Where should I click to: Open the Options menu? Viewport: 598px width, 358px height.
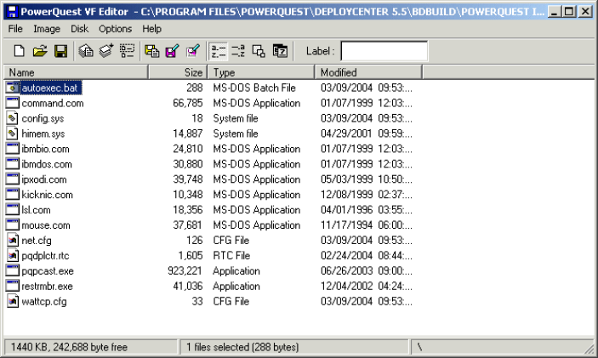115,29
